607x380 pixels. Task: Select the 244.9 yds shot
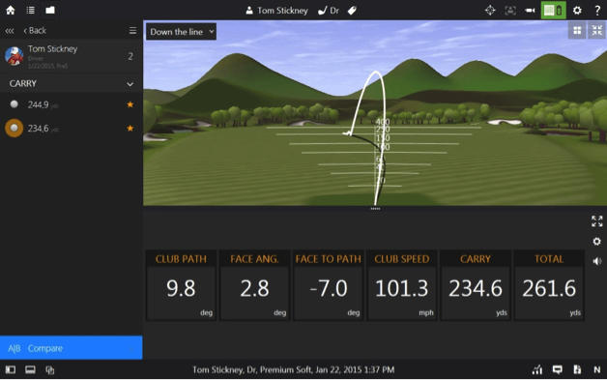coord(72,104)
